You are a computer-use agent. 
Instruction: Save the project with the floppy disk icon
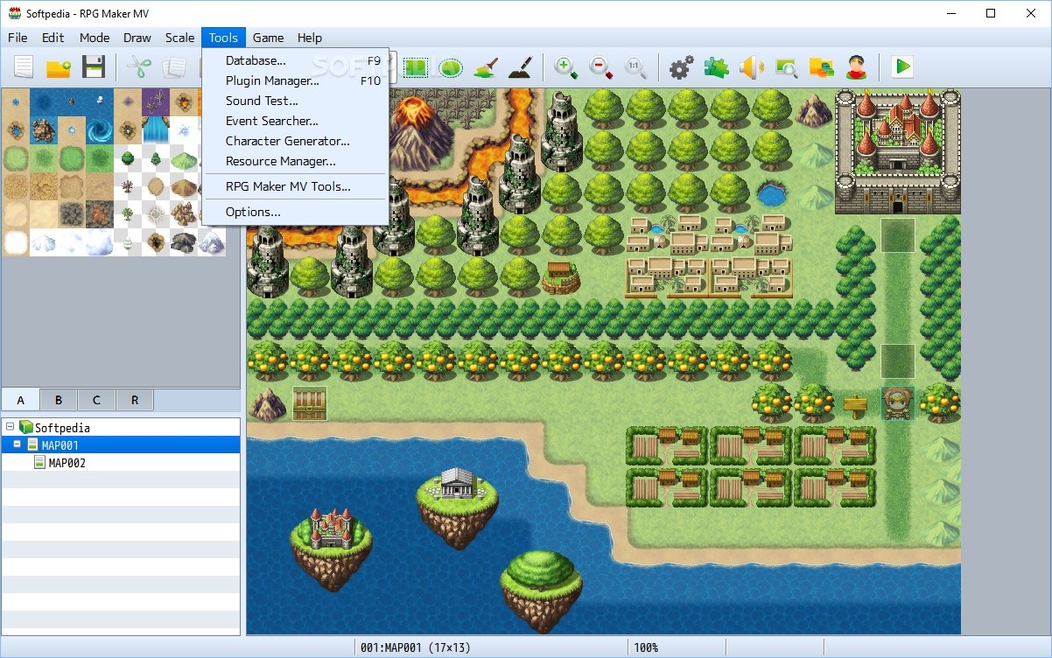94,67
